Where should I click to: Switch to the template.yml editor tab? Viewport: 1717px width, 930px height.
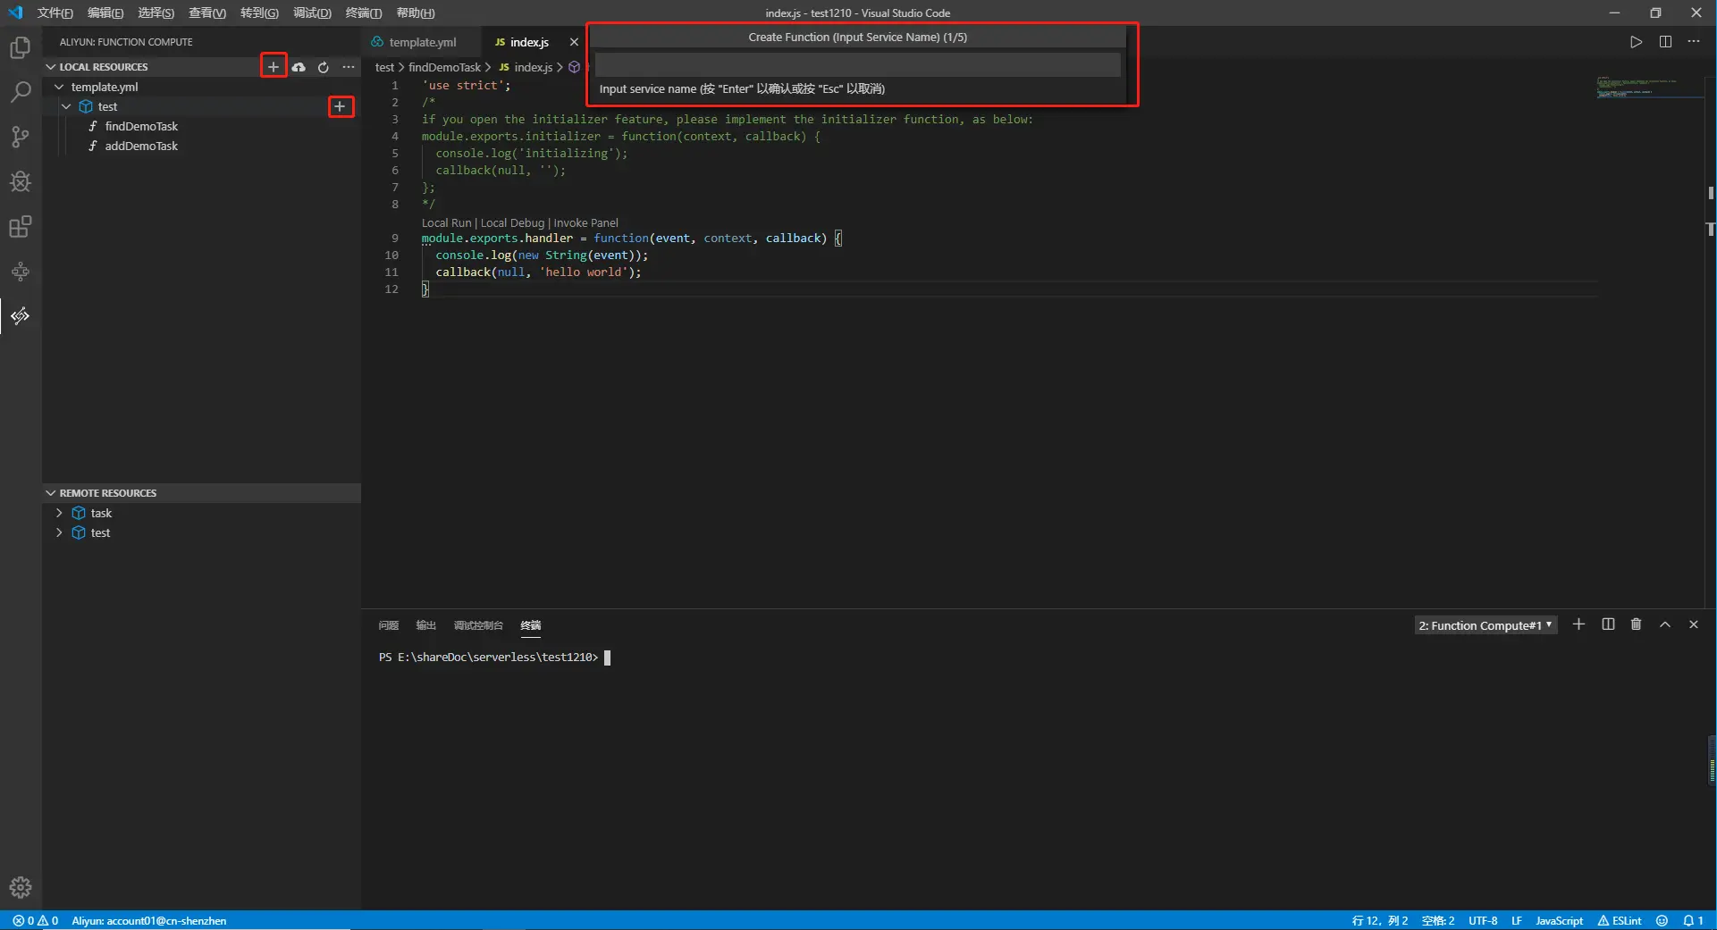[421, 42]
